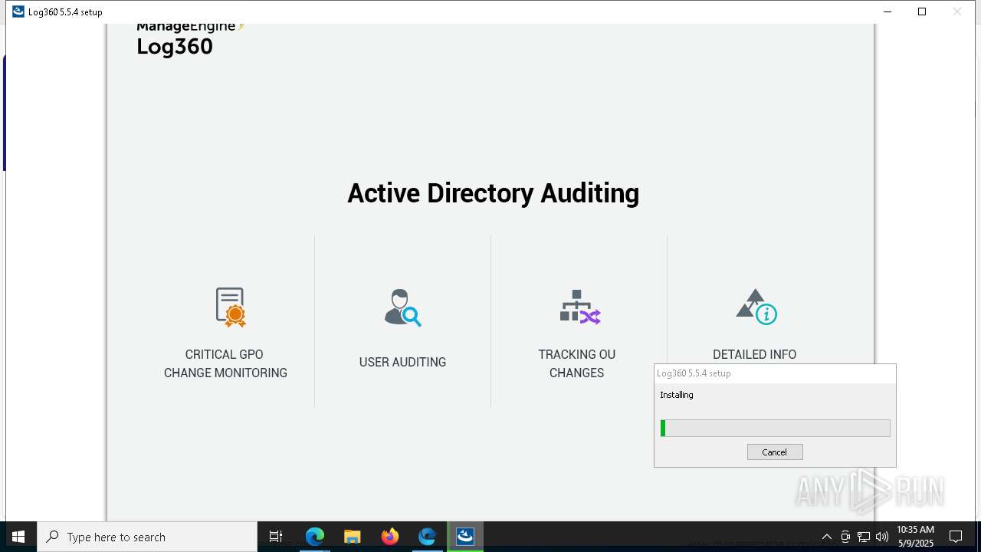Viewport: 981px width, 552px height.
Task: Click the Detailed Info icon
Action: [x=756, y=307]
